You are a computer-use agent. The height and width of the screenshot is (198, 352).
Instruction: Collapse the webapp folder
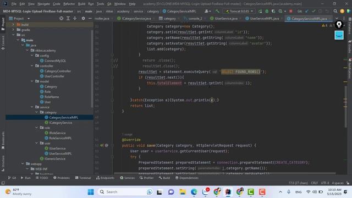click(23, 164)
